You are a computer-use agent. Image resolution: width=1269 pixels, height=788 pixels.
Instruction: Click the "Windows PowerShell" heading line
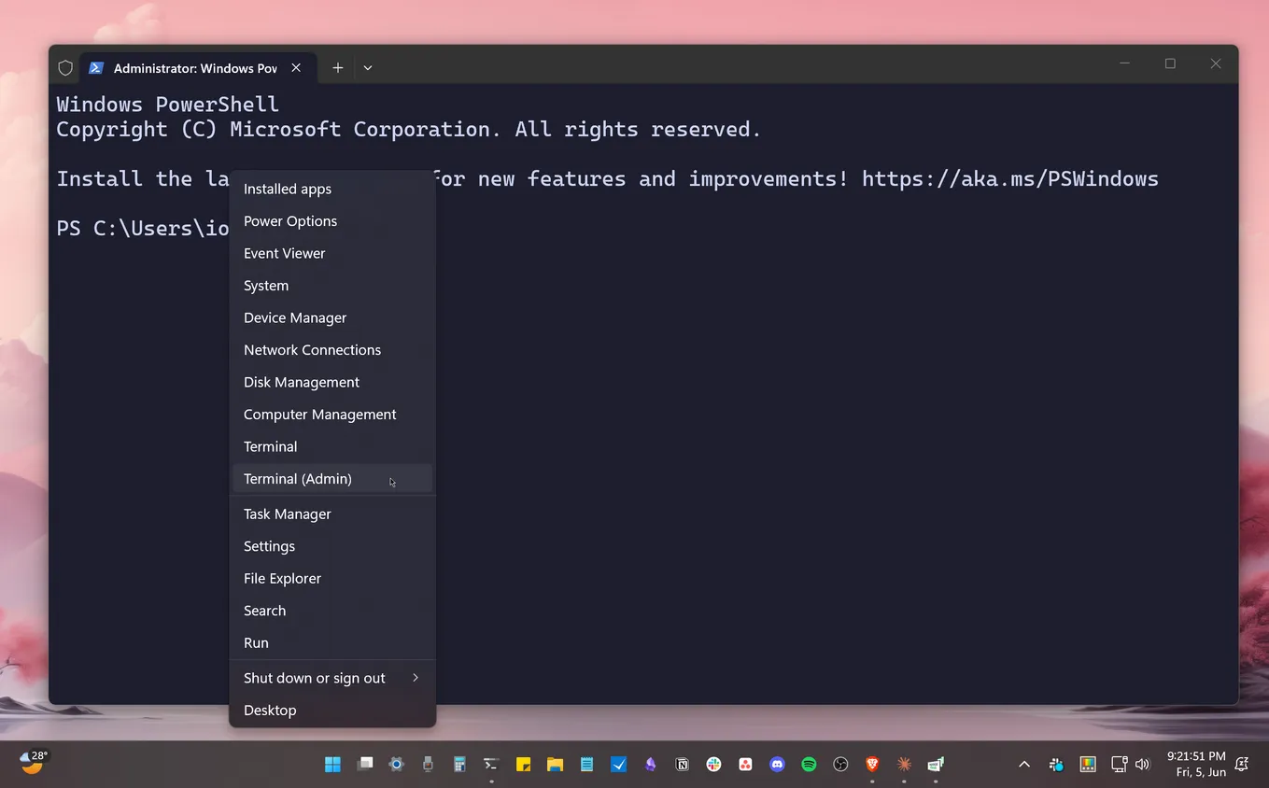tap(168, 105)
